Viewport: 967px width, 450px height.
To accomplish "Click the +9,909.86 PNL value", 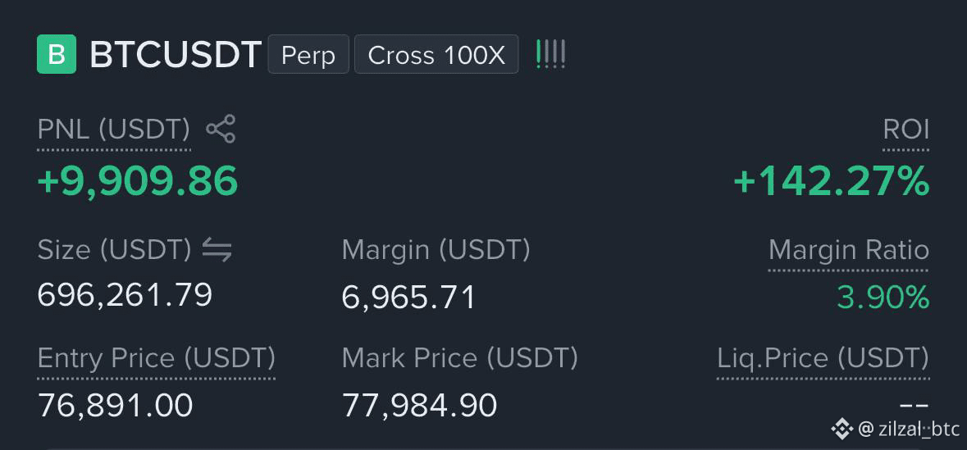I will pos(138,180).
